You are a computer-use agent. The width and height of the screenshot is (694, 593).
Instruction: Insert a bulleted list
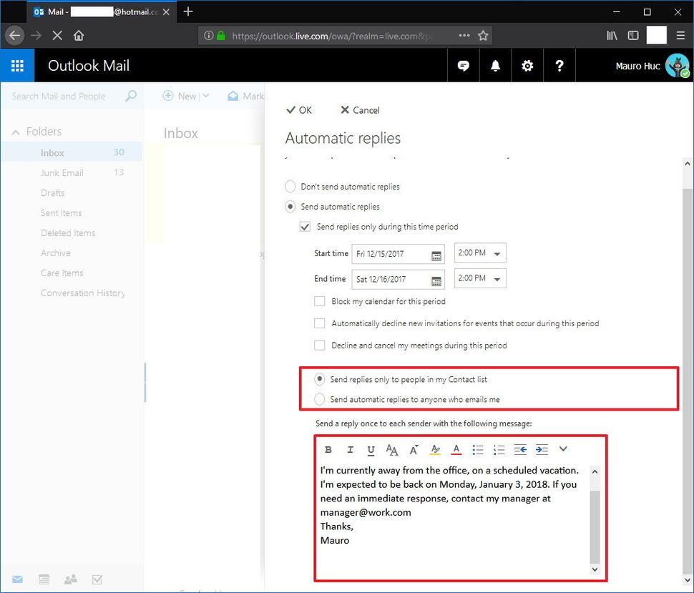(477, 450)
